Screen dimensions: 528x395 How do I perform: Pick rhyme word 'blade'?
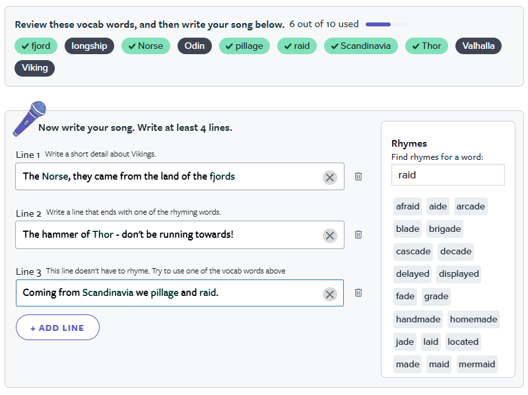point(407,229)
